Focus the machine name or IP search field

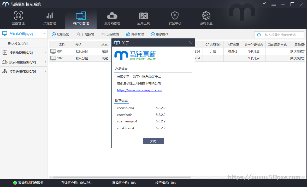[279, 35]
